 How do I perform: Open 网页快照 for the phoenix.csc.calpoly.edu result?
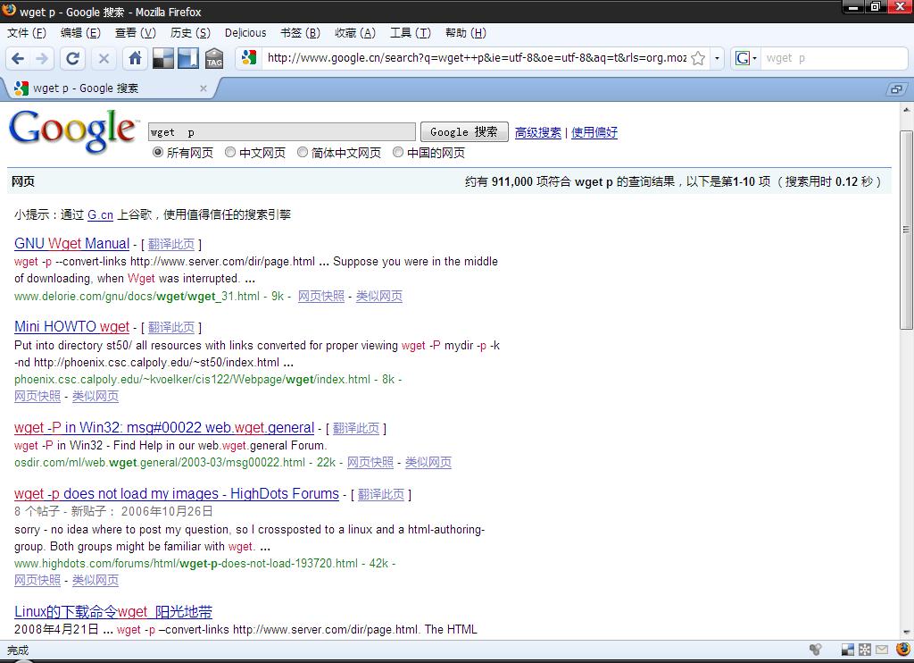pos(37,397)
